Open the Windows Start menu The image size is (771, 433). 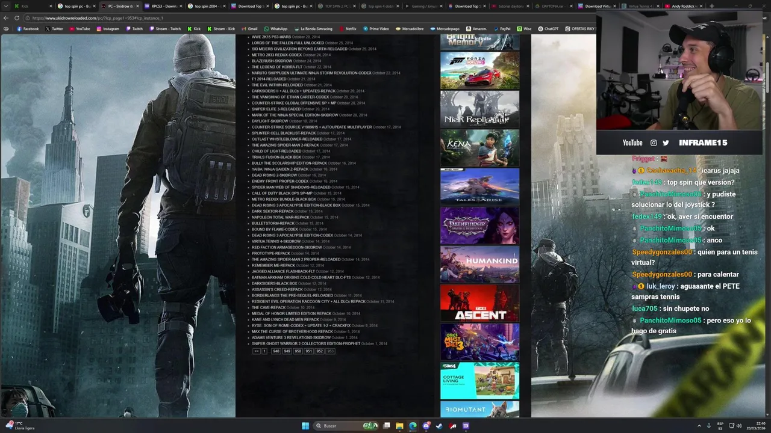coord(305,426)
